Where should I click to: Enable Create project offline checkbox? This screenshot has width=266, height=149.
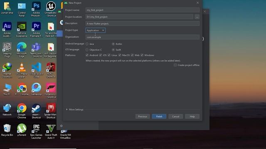click(x=175, y=65)
